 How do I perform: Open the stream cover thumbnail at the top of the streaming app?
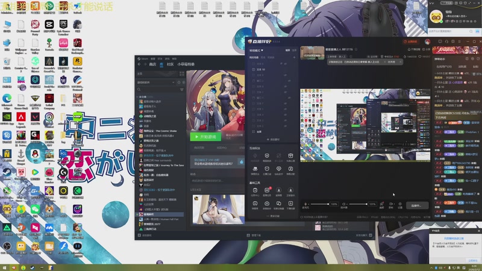pyautogui.click(x=312, y=52)
